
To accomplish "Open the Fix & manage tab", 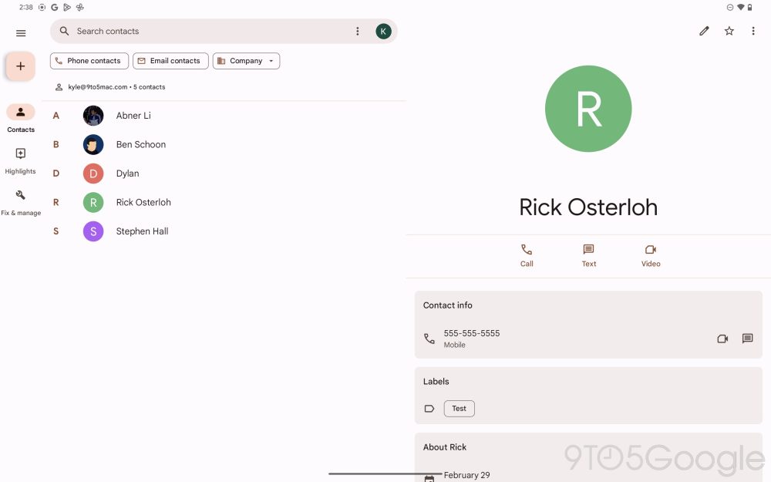I will coord(21,201).
